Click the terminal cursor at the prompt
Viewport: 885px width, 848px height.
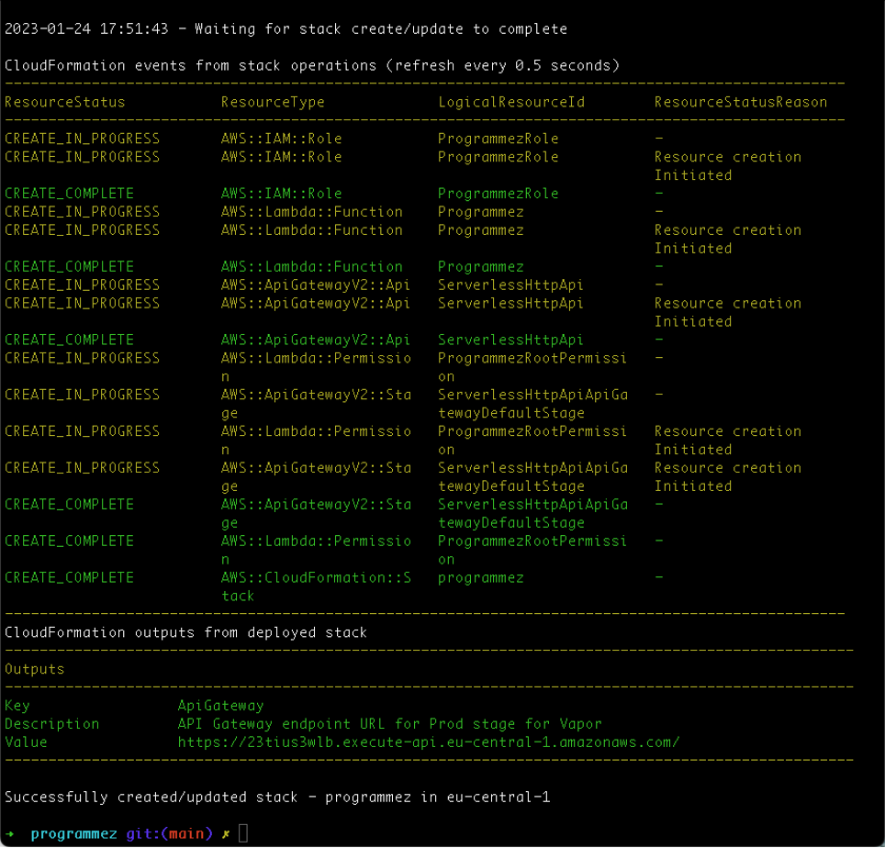[243, 833]
